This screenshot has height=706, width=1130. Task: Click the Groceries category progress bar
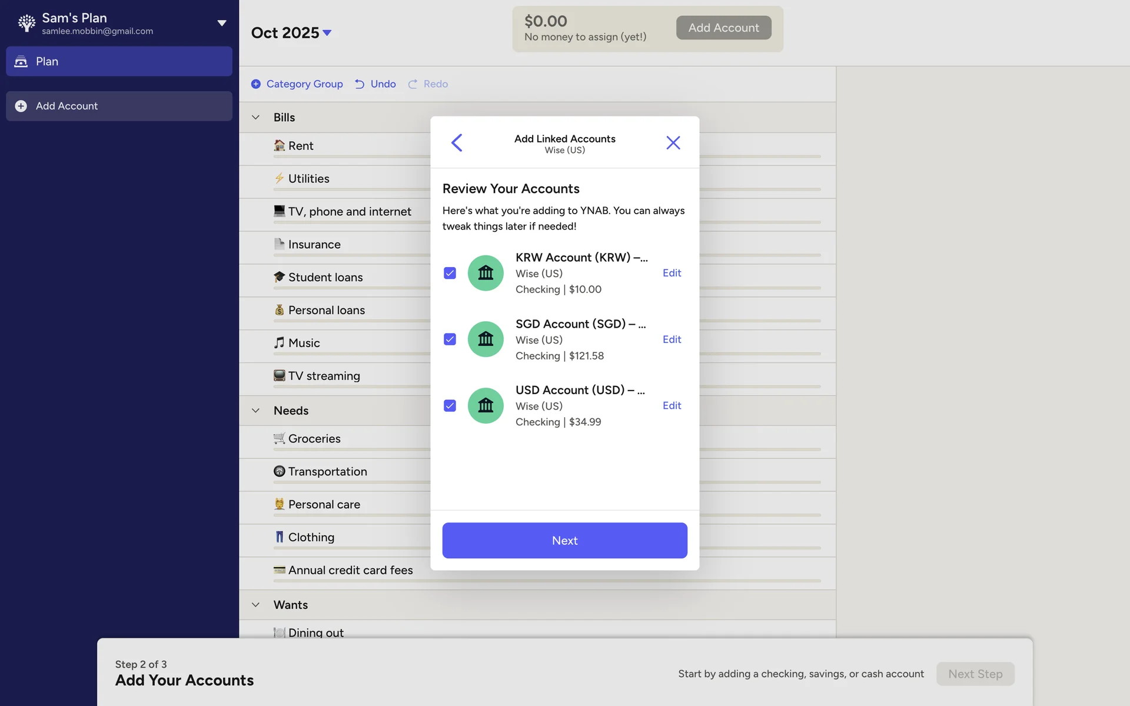(x=353, y=449)
